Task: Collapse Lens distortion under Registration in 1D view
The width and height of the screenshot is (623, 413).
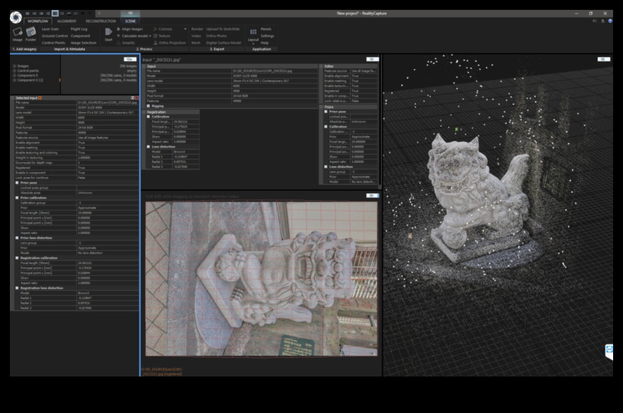Action: [x=148, y=147]
